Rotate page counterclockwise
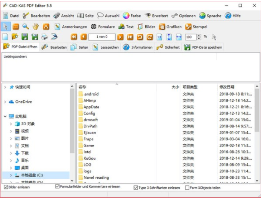Viewport: 261px width, 198px height. coord(140,37)
